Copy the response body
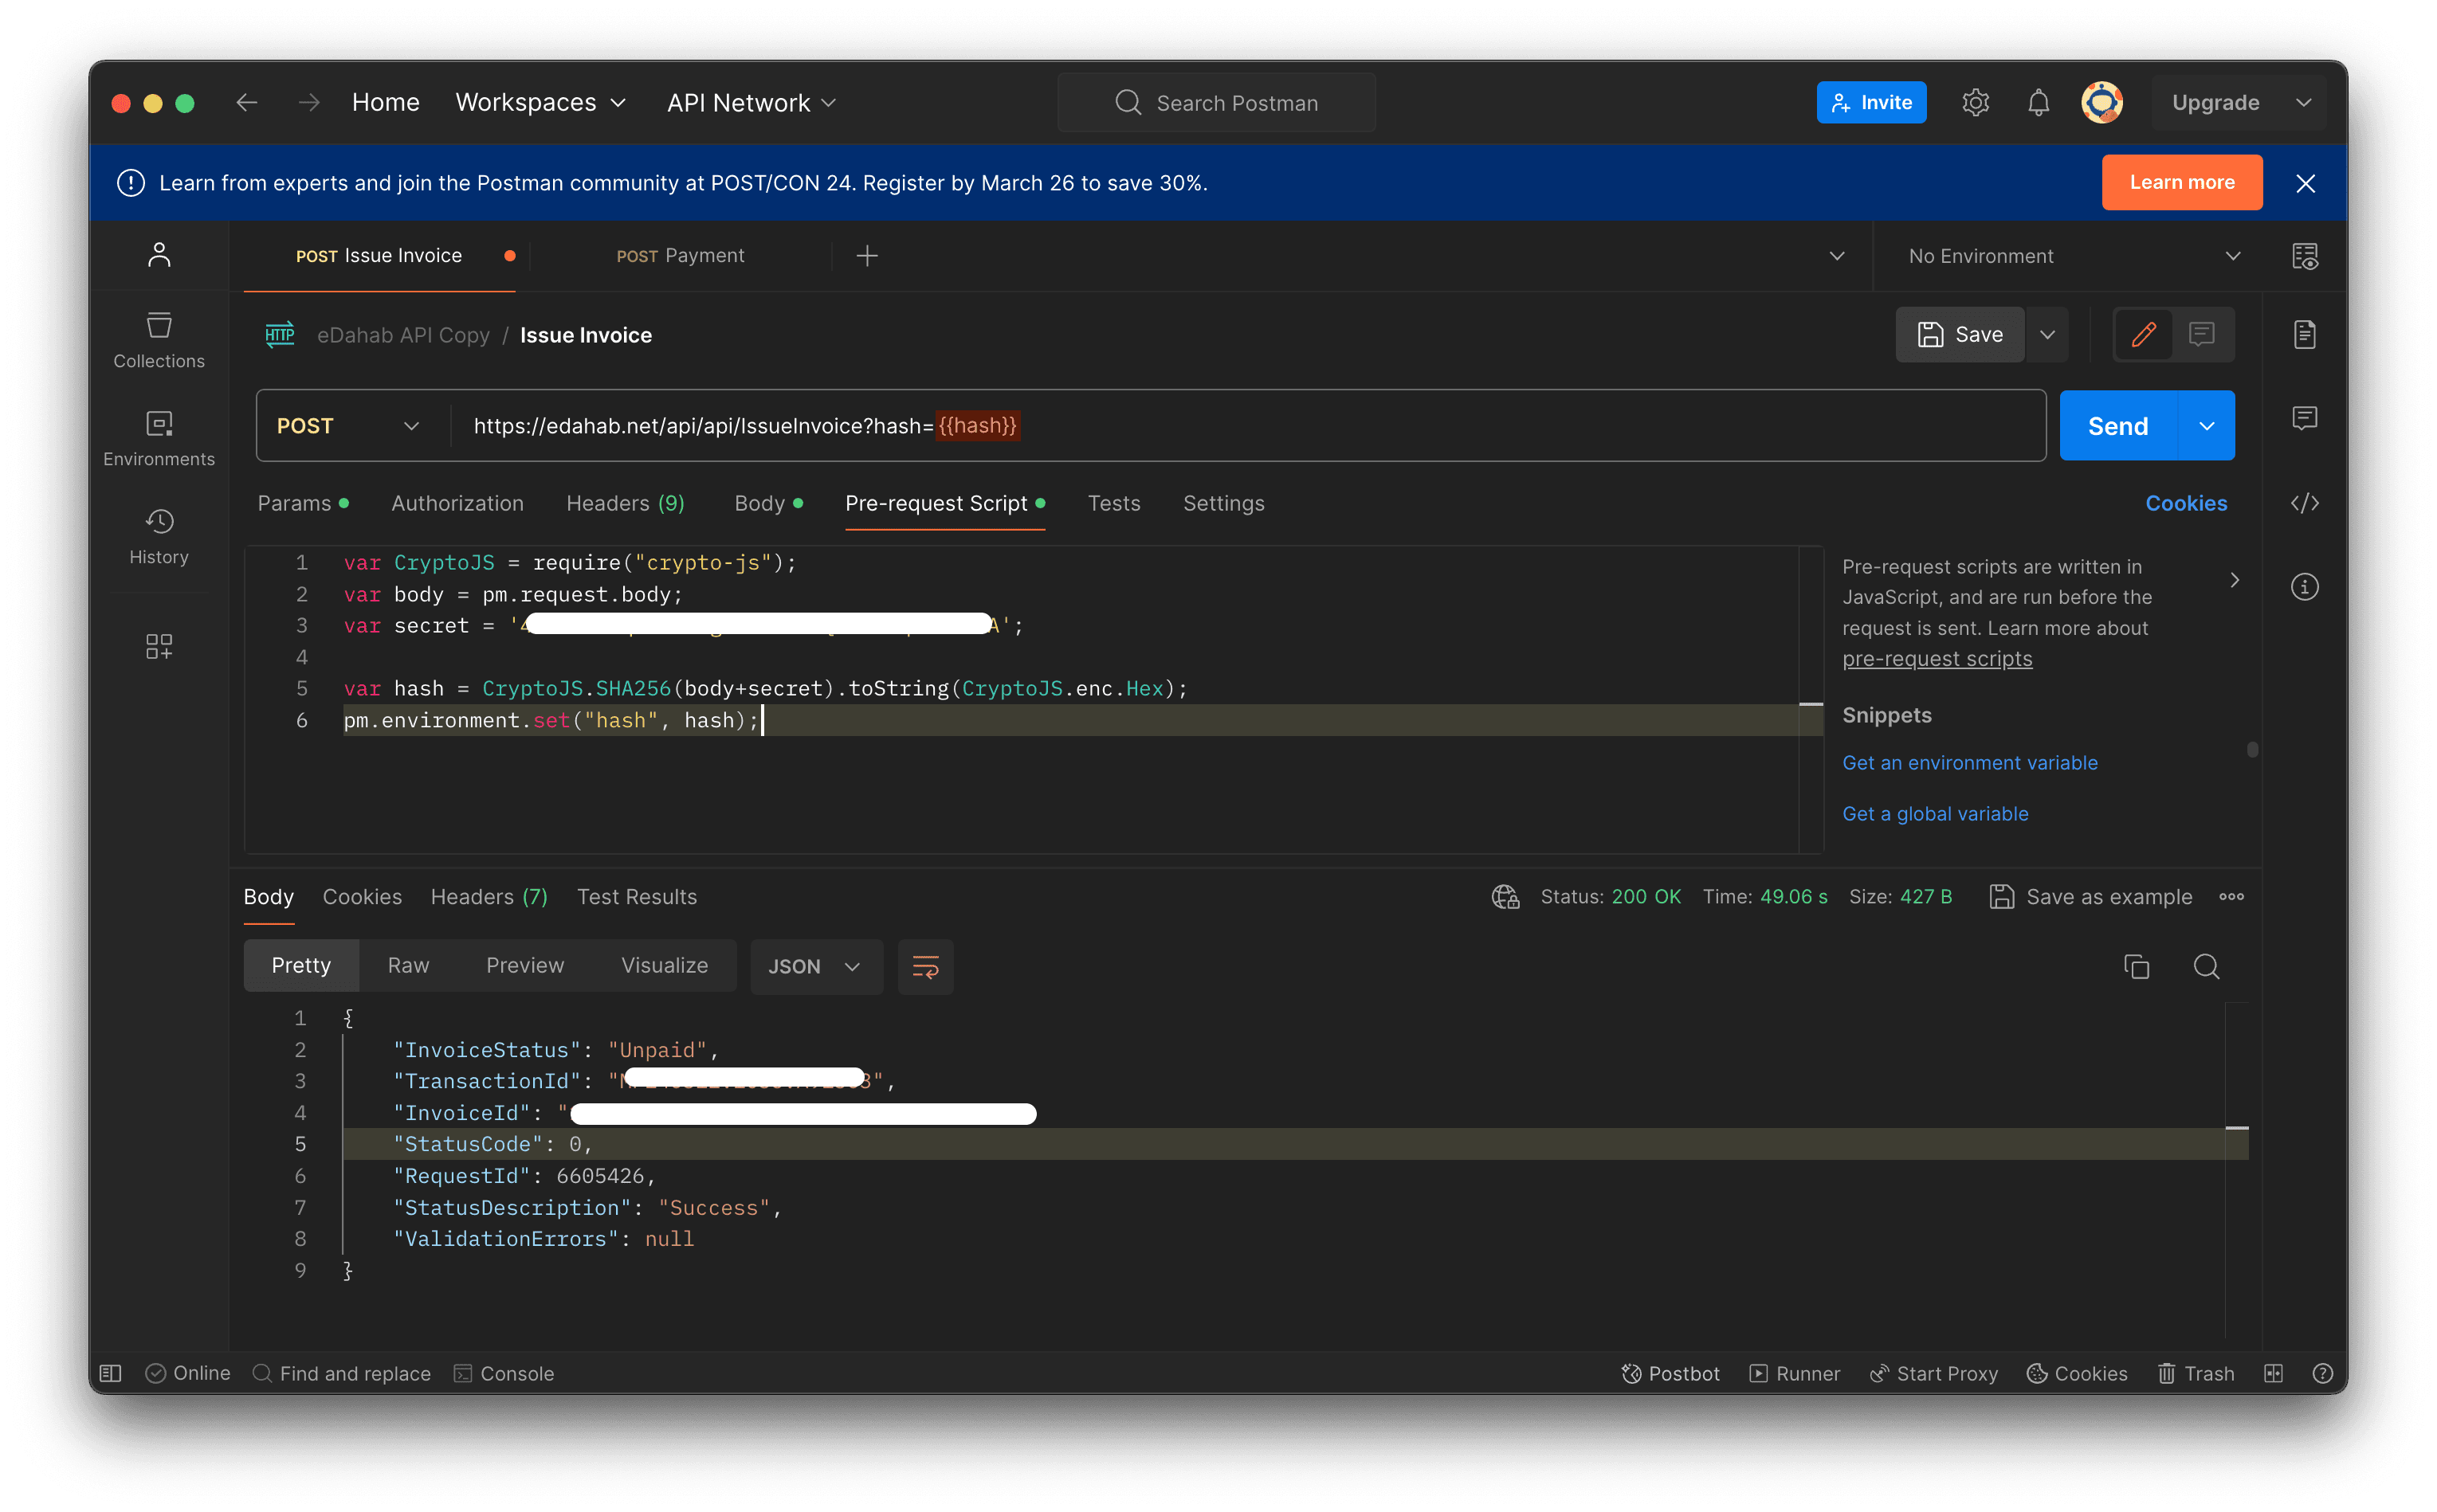This screenshot has width=2437, height=1512. (2136, 966)
